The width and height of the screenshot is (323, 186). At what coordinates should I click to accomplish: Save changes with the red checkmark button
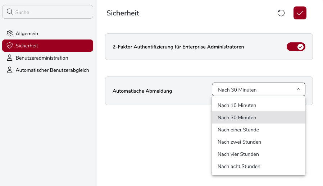[x=300, y=13]
